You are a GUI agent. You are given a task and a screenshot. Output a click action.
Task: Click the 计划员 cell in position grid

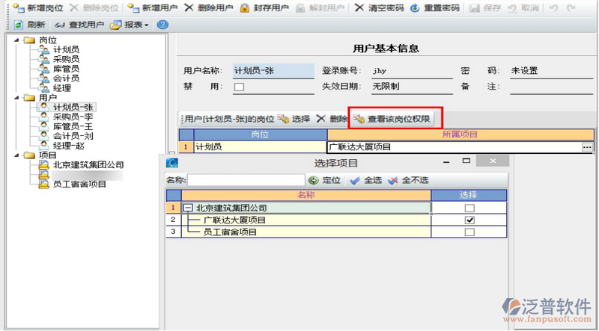click(x=260, y=146)
